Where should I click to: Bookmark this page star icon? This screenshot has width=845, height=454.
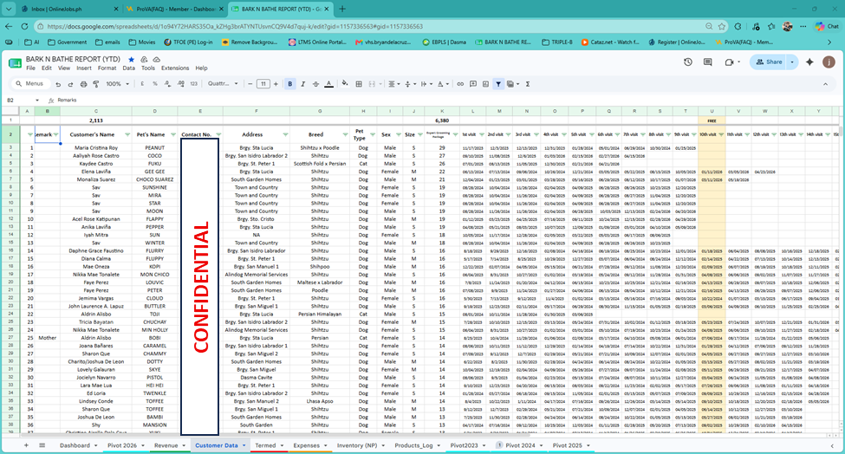722,26
